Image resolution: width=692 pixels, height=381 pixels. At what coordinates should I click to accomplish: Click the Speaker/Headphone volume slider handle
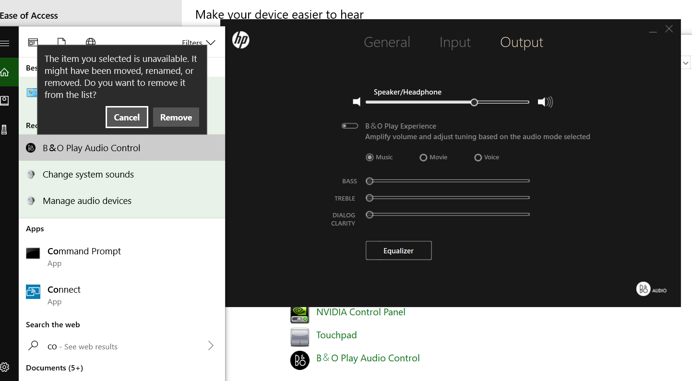(474, 102)
